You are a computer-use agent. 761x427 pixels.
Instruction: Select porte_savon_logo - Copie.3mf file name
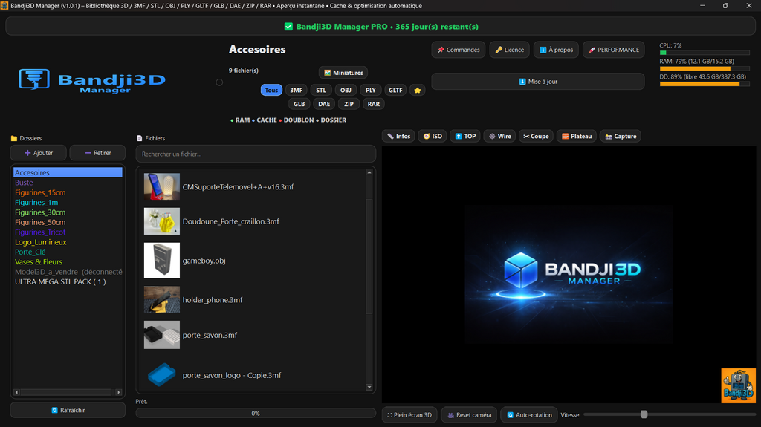232,375
